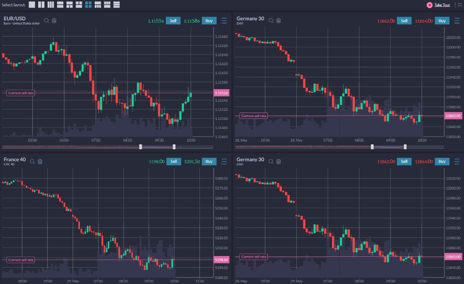Choose layout with two top, one bottom chart
464x284 pixels.
pos(79,5)
